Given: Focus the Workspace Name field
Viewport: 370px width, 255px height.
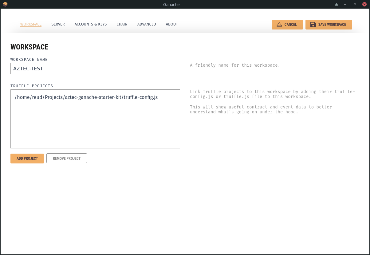Looking at the screenshot, I should pyautogui.click(x=95, y=69).
